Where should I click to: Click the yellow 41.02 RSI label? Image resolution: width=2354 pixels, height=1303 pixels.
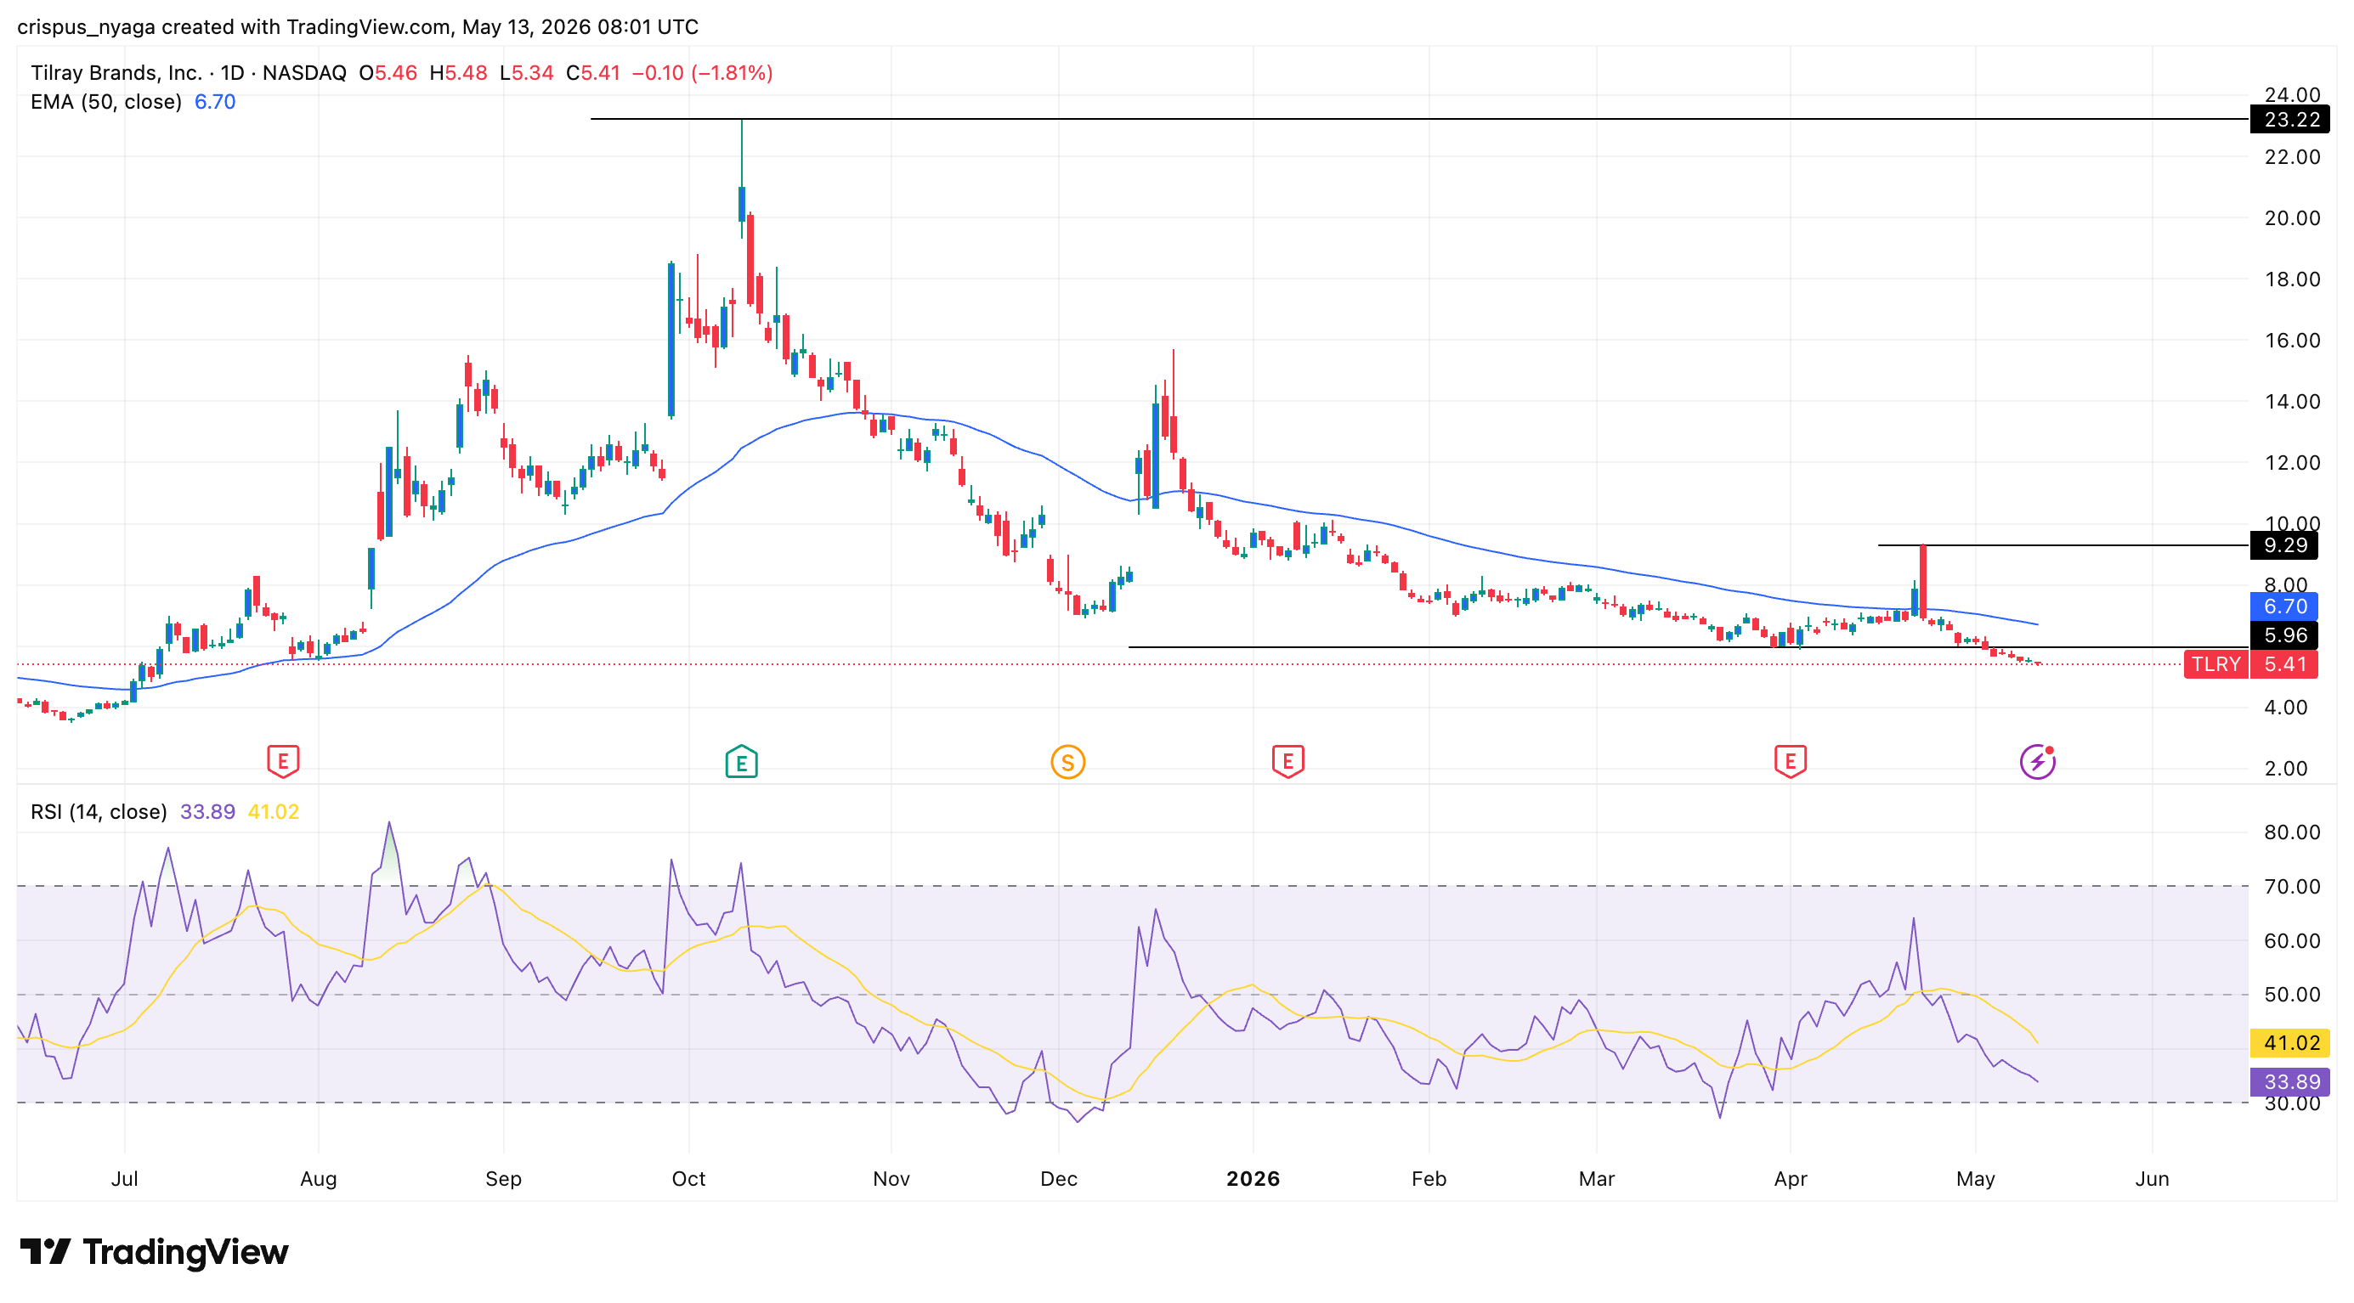[2290, 1043]
